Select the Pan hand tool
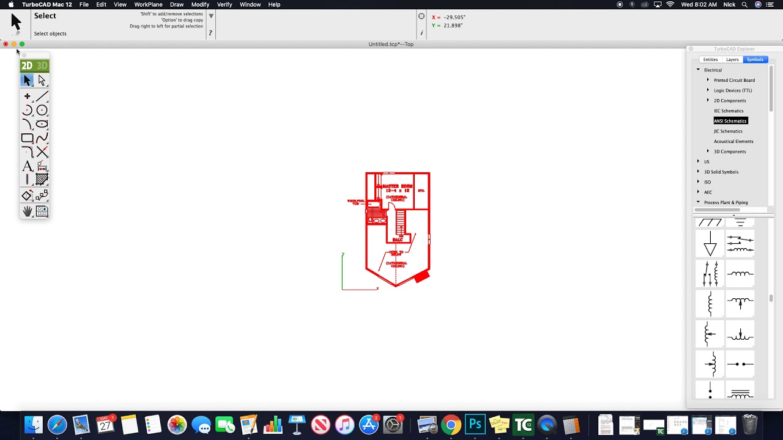 coord(27,211)
